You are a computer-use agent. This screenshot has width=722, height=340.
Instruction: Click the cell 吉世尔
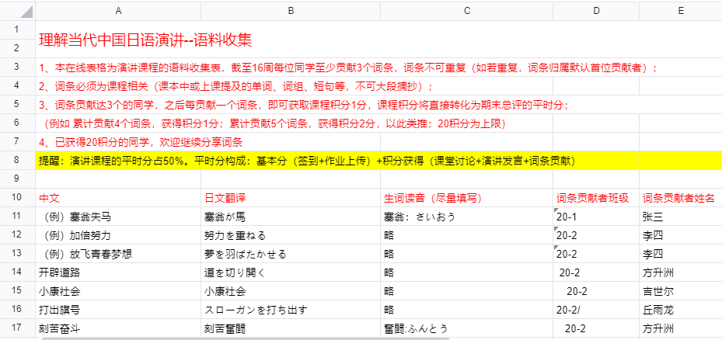click(x=681, y=291)
